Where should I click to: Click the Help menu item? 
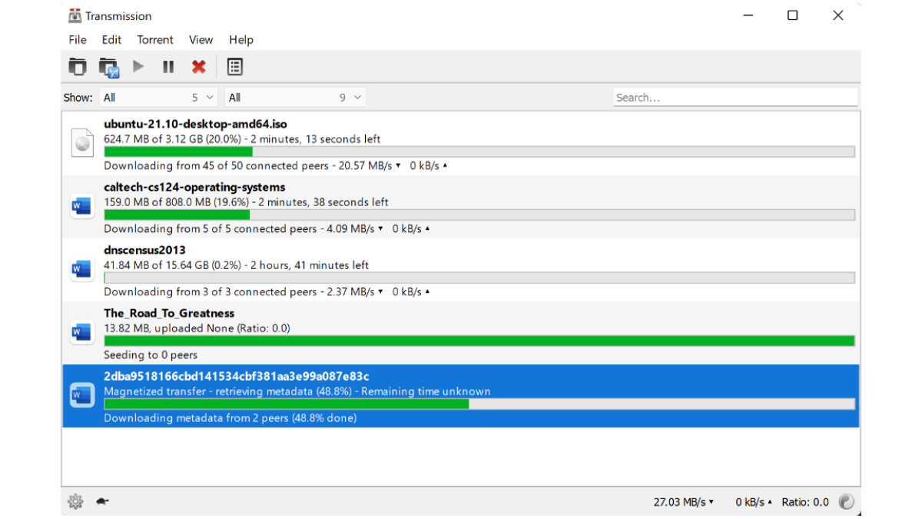pyautogui.click(x=241, y=40)
